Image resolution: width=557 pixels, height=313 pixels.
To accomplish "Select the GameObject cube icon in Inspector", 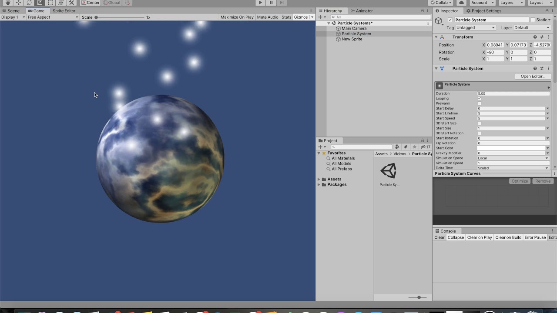I will 439,20.
